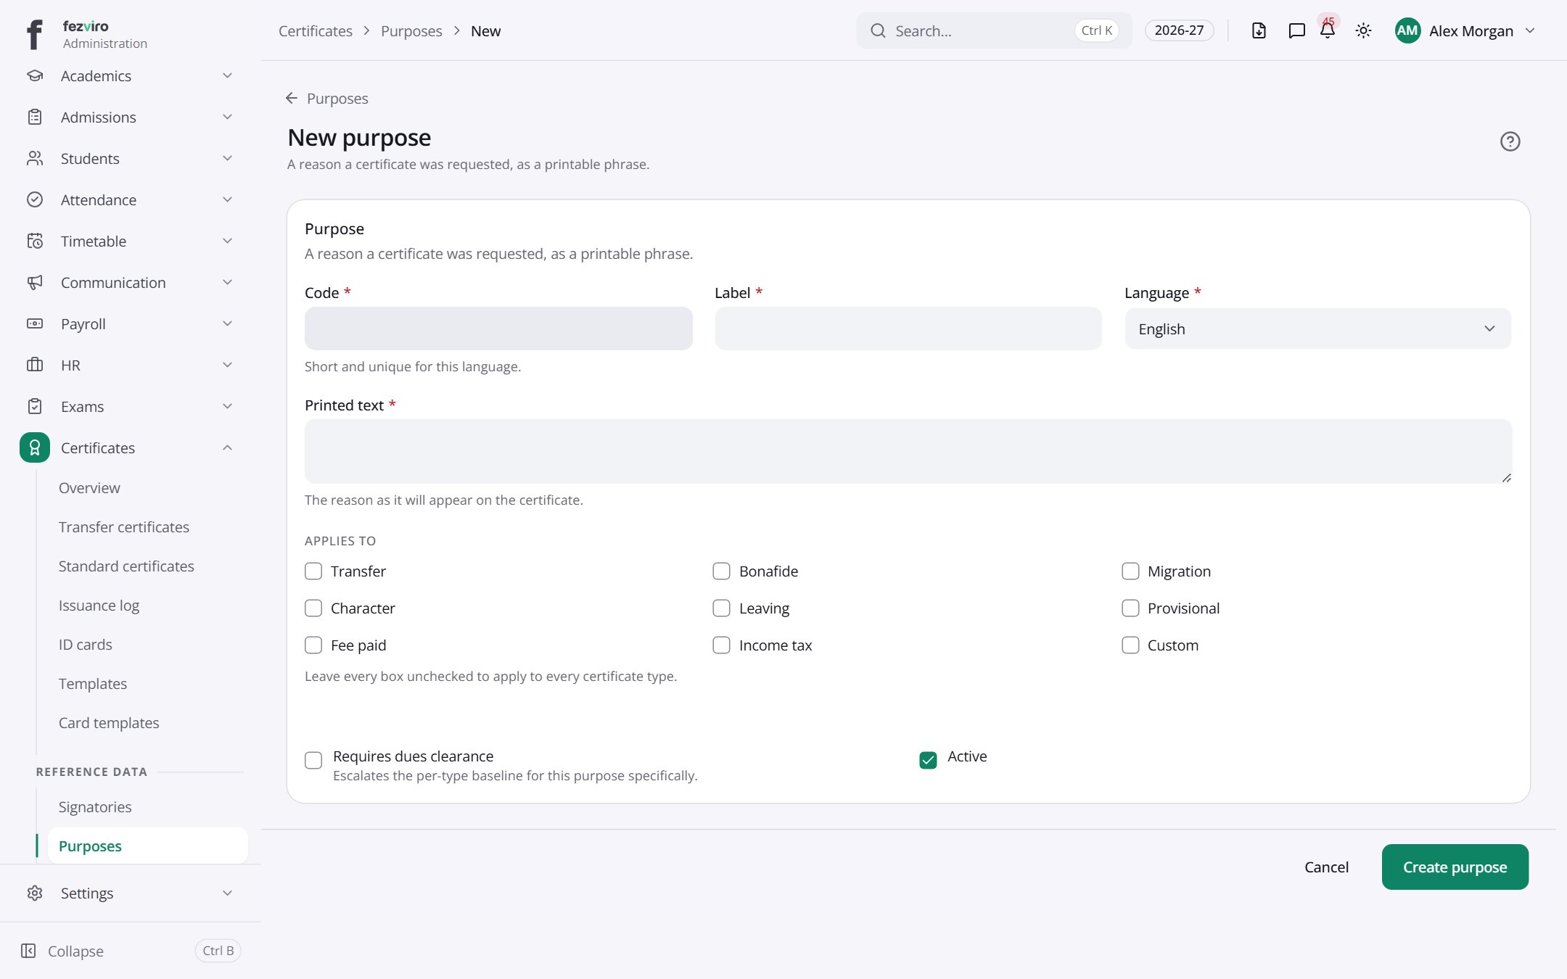Click the Students people icon
The width and height of the screenshot is (1567, 979).
click(x=35, y=159)
